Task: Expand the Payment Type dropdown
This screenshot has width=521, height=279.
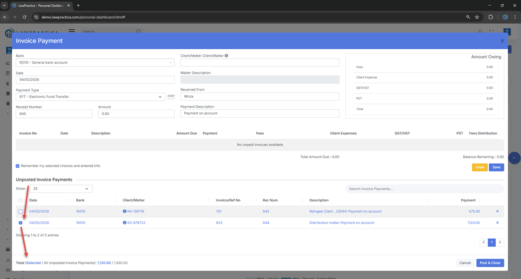Action: click(90, 97)
